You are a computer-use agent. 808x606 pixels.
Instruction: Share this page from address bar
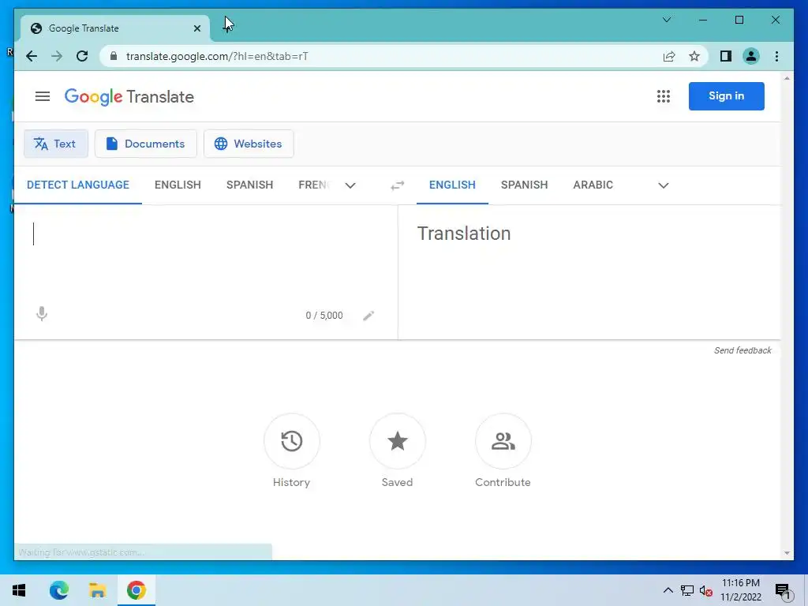[x=669, y=56]
